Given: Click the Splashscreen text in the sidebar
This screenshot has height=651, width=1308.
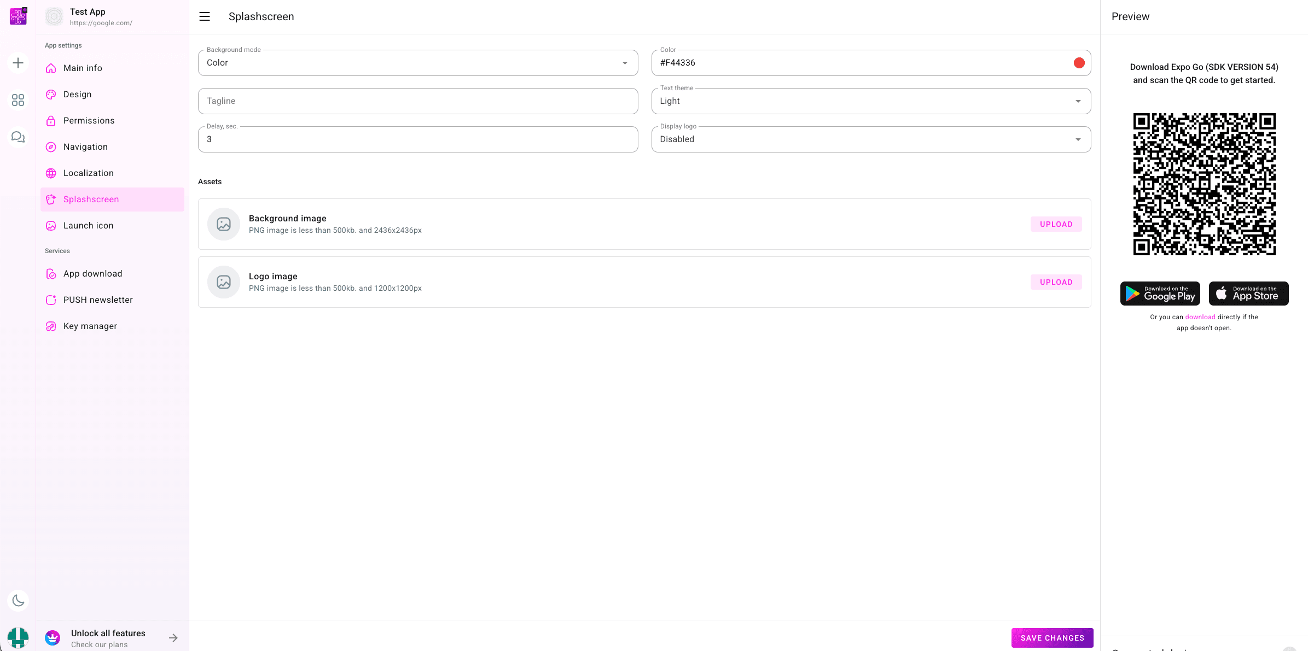Looking at the screenshot, I should click(91, 200).
